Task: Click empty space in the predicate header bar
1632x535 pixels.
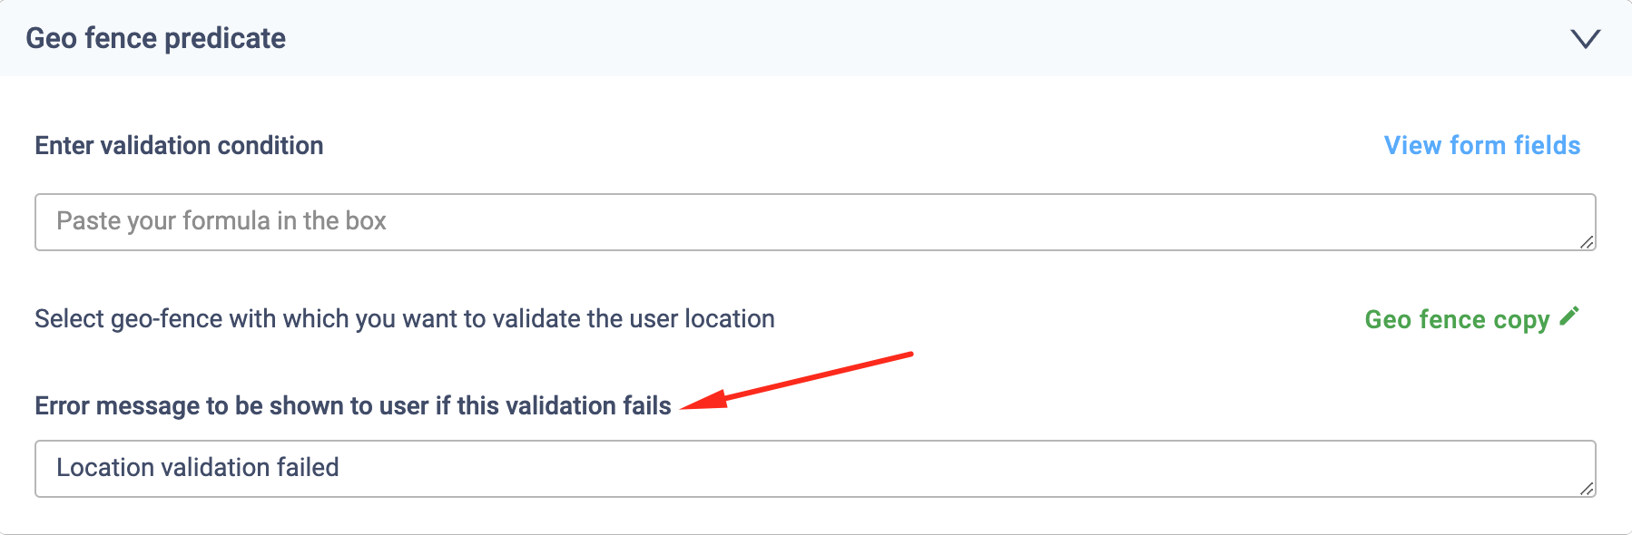Action: click(x=908, y=38)
